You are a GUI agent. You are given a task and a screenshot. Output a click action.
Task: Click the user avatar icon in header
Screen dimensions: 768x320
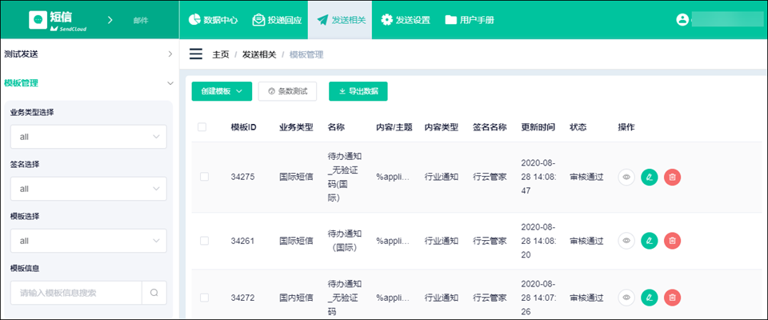[x=682, y=19]
